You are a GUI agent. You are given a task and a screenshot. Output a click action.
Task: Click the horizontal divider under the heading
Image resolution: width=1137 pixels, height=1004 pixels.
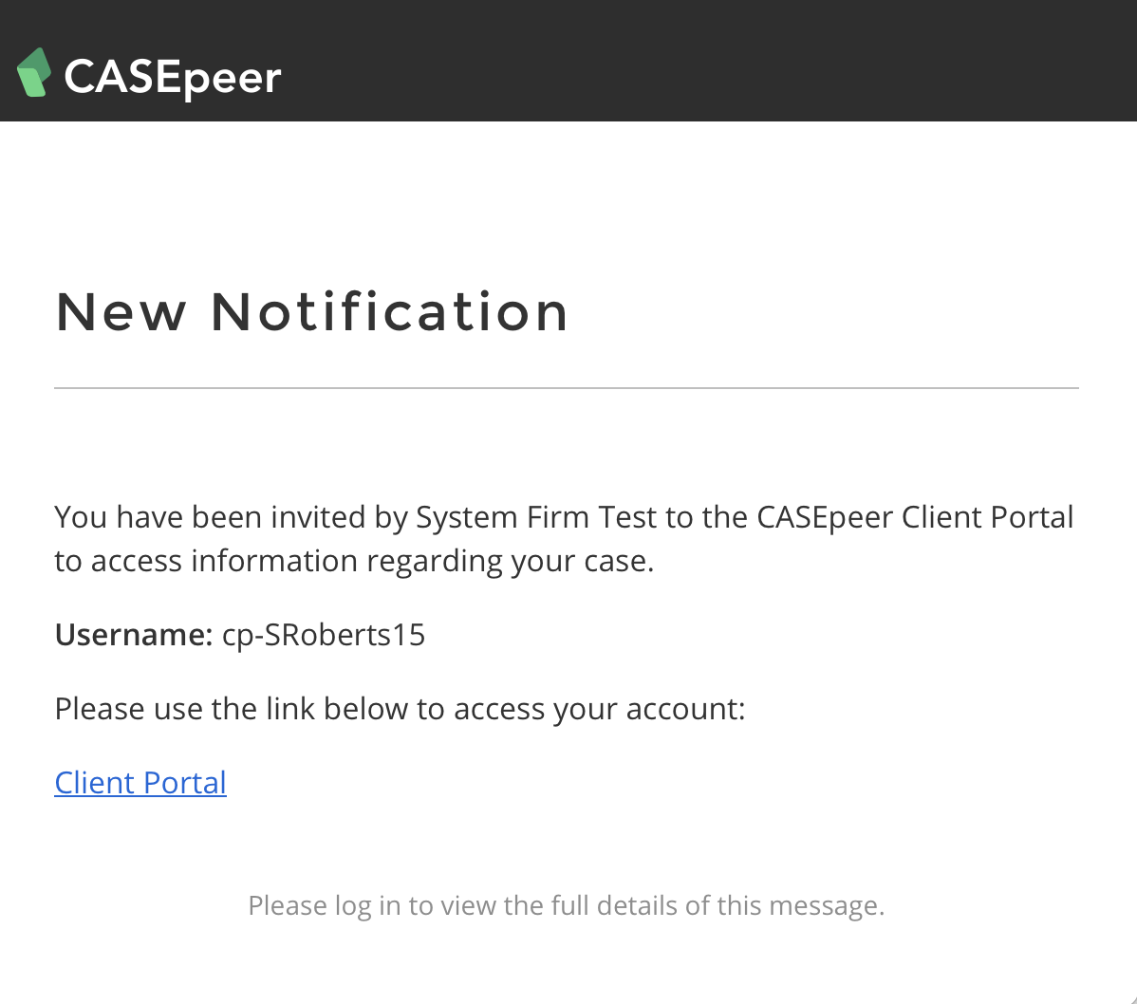pos(567,388)
